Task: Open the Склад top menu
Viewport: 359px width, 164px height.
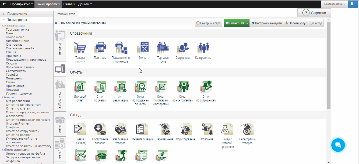Action: tap(69, 4)
